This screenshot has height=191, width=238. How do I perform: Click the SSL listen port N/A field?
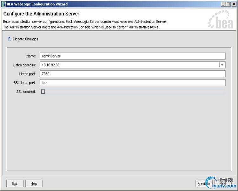coord(133,83)
